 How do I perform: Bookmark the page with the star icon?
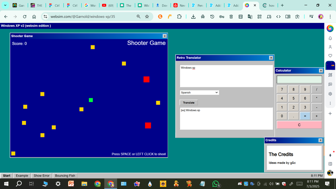tap(147, 16)
